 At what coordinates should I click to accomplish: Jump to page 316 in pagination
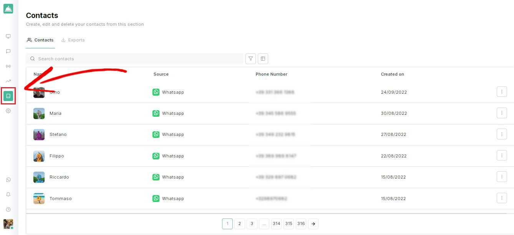pyautogui.click(x=301, y=224)
